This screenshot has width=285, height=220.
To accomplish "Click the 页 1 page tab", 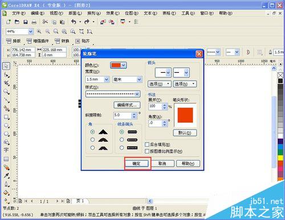I will [x=80, y=201].
